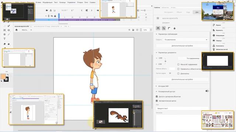Open the Вставка menu
This screenshot has height=132, width=236.
pyautogui.click(x=38, y=3)
